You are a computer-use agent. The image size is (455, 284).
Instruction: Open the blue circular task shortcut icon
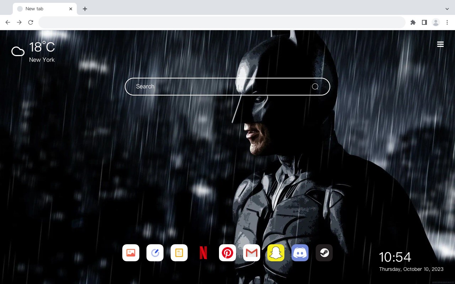pyautogui.click(x=155, y=253)
